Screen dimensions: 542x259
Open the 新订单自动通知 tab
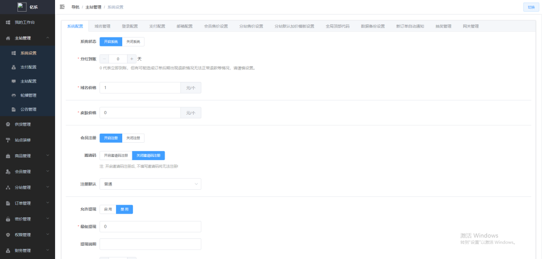click(410, 26)
